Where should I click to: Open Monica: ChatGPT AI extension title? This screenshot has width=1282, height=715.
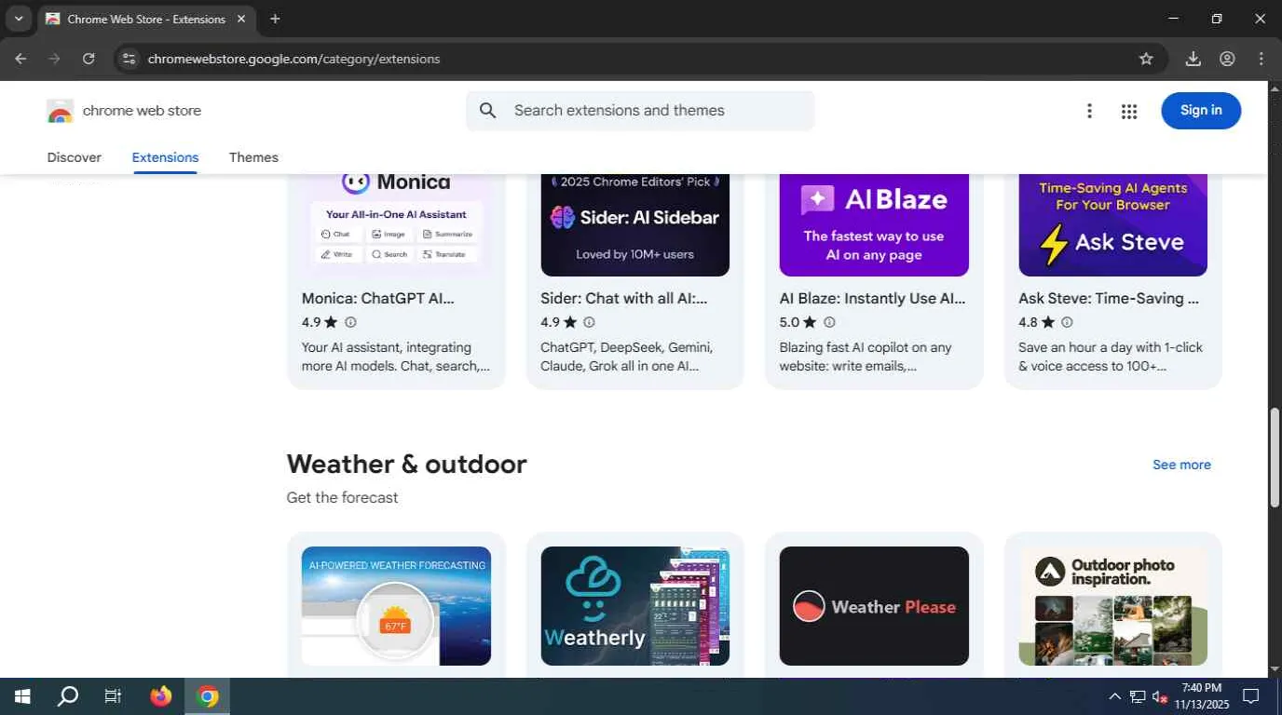378,299
